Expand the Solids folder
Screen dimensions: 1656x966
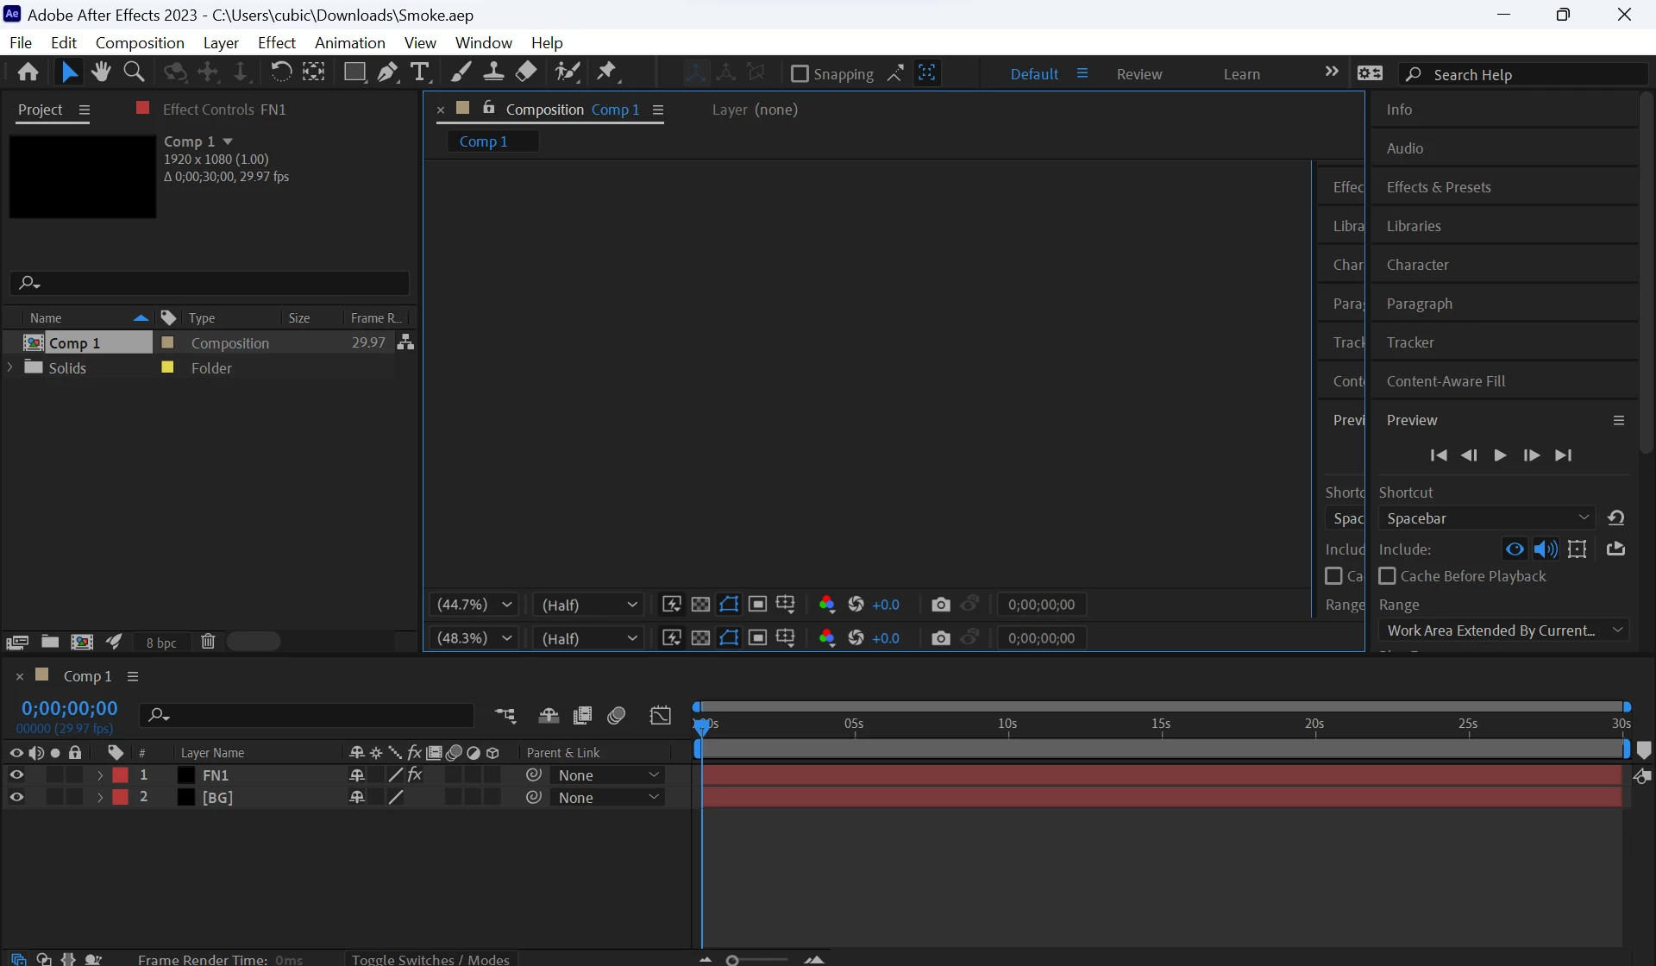pos(10,367)
